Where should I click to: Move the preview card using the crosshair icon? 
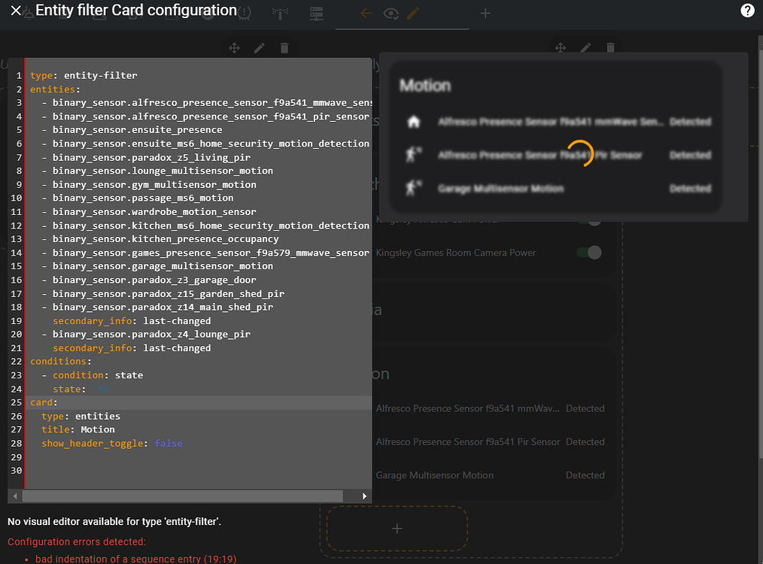point(561,47)
